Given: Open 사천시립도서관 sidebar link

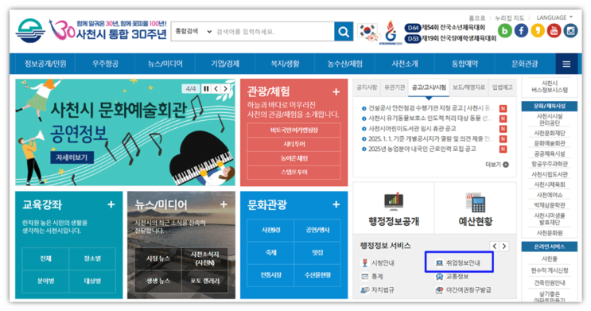Looking at the screenshot, I should 550,174.
